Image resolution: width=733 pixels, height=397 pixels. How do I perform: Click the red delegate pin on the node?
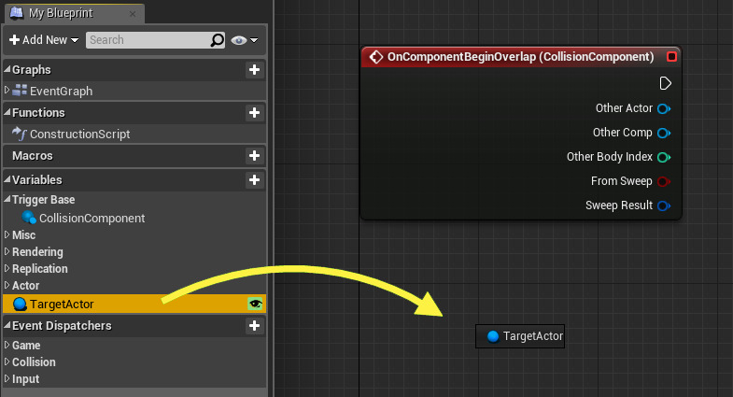671,57
